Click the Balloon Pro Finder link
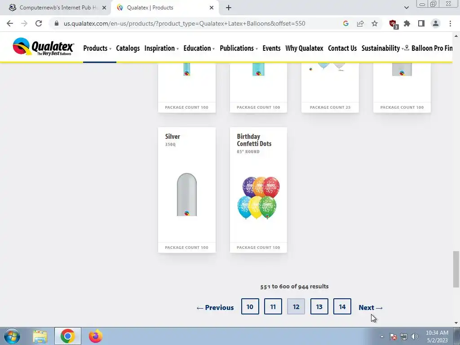Screen dimensions: 460x345 [x=432, y=48]
